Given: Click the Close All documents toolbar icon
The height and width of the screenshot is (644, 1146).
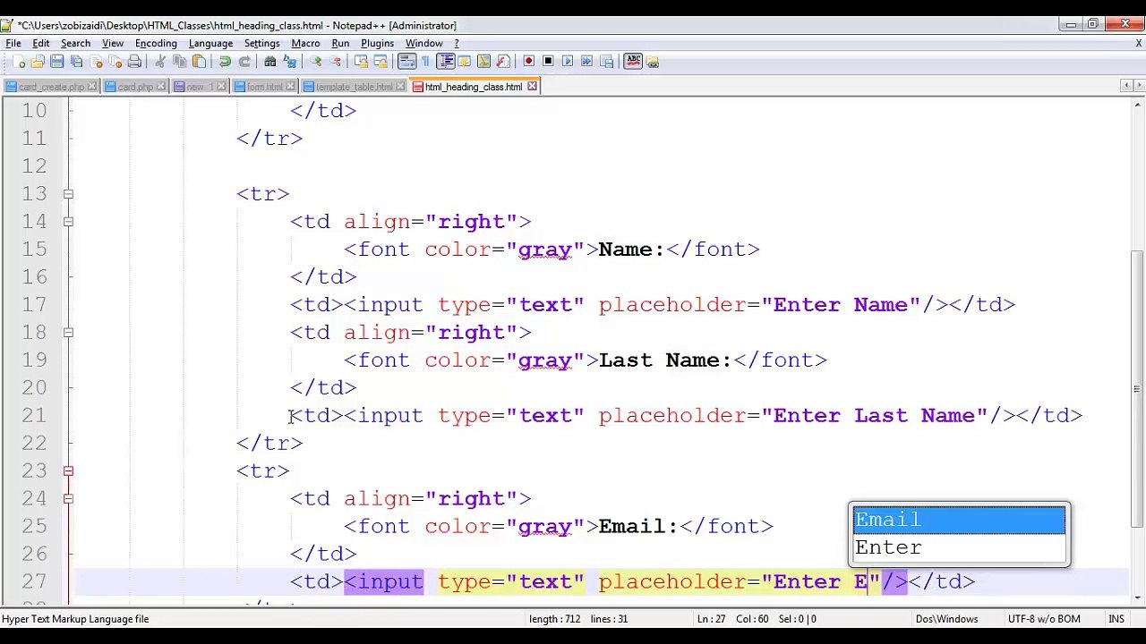Looking at the screenshot, I should click(x=115, y=62).
